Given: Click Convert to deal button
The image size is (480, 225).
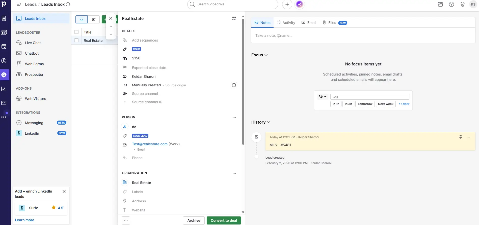Looking at the screenshot, I should 224,220.
